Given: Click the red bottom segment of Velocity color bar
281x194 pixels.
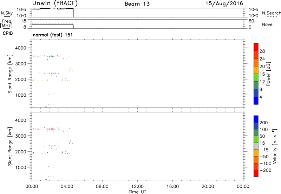Looking at the screenshot, I should click(256, 173).
